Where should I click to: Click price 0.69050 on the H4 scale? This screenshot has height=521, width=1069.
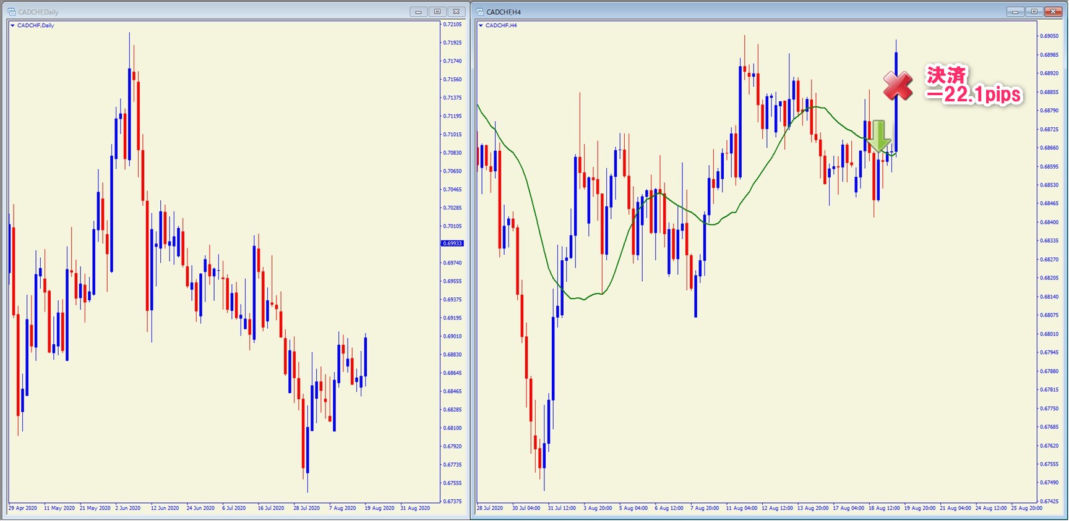point(1049,36)
